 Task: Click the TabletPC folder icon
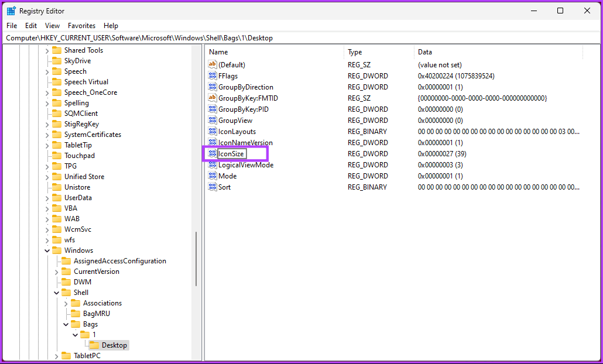(x=67, y=356)
